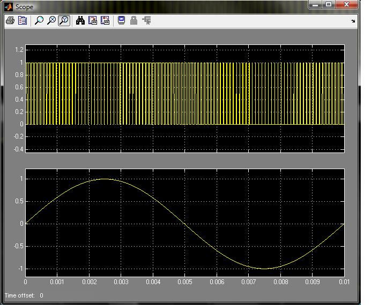Click the '0.003' time axis label
The height and width of the screenshot is (305, 386).
(121, 282)
